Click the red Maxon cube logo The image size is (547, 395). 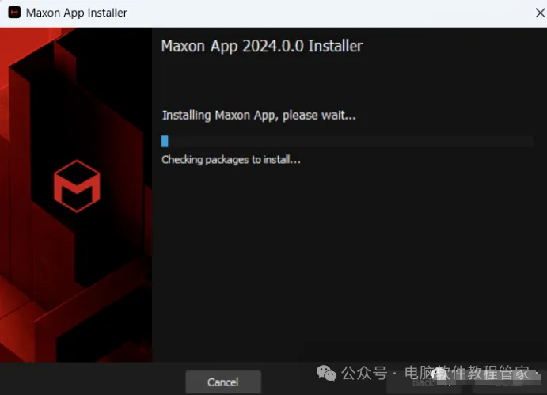click(77, 186)
